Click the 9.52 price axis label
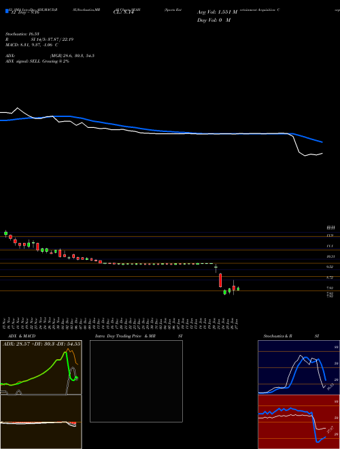Screen dimensions: 340x449 330,267
